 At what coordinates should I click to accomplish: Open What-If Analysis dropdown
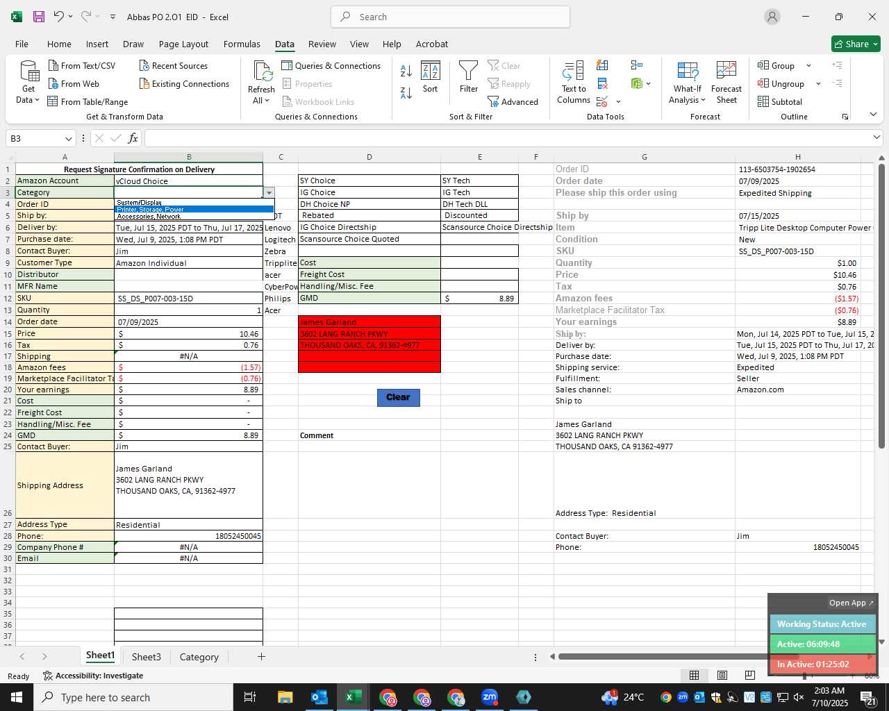[x=688, y=83]
